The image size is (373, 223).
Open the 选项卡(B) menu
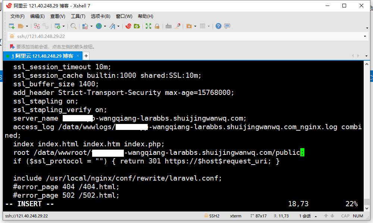click(101, 16)
